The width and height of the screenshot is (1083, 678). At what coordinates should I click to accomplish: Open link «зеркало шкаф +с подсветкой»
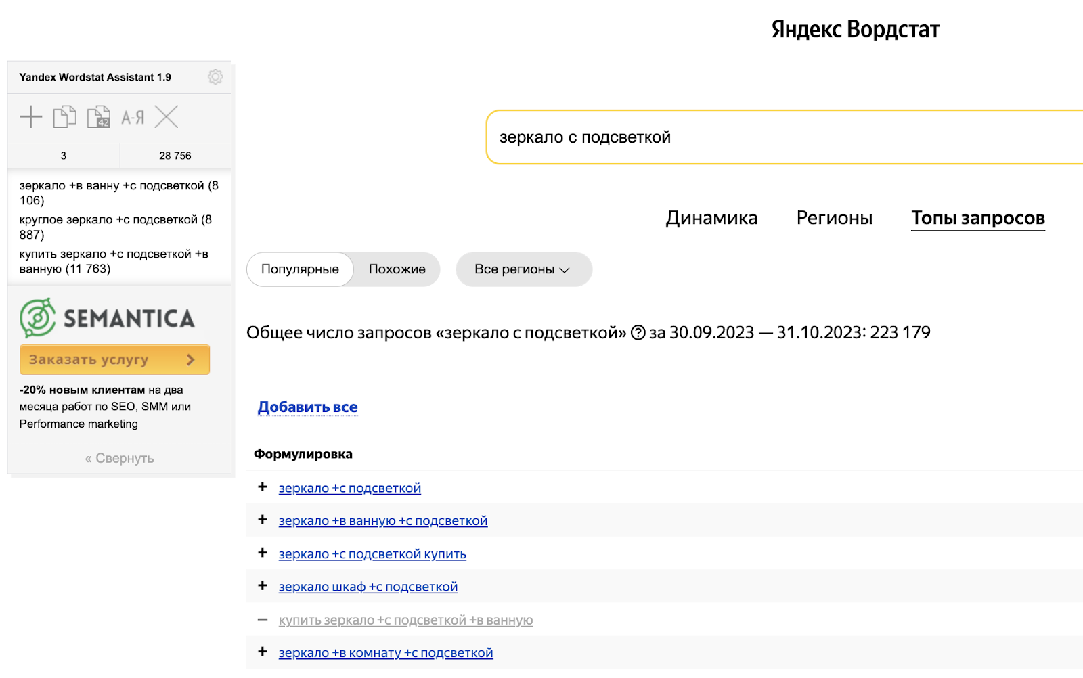(x=368, y=587)
